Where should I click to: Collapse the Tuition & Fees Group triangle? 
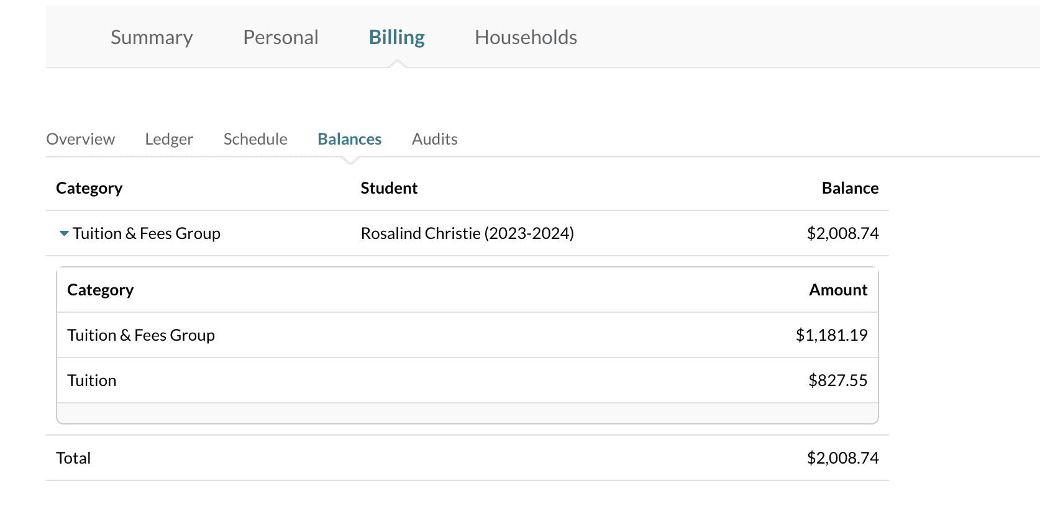63,233
